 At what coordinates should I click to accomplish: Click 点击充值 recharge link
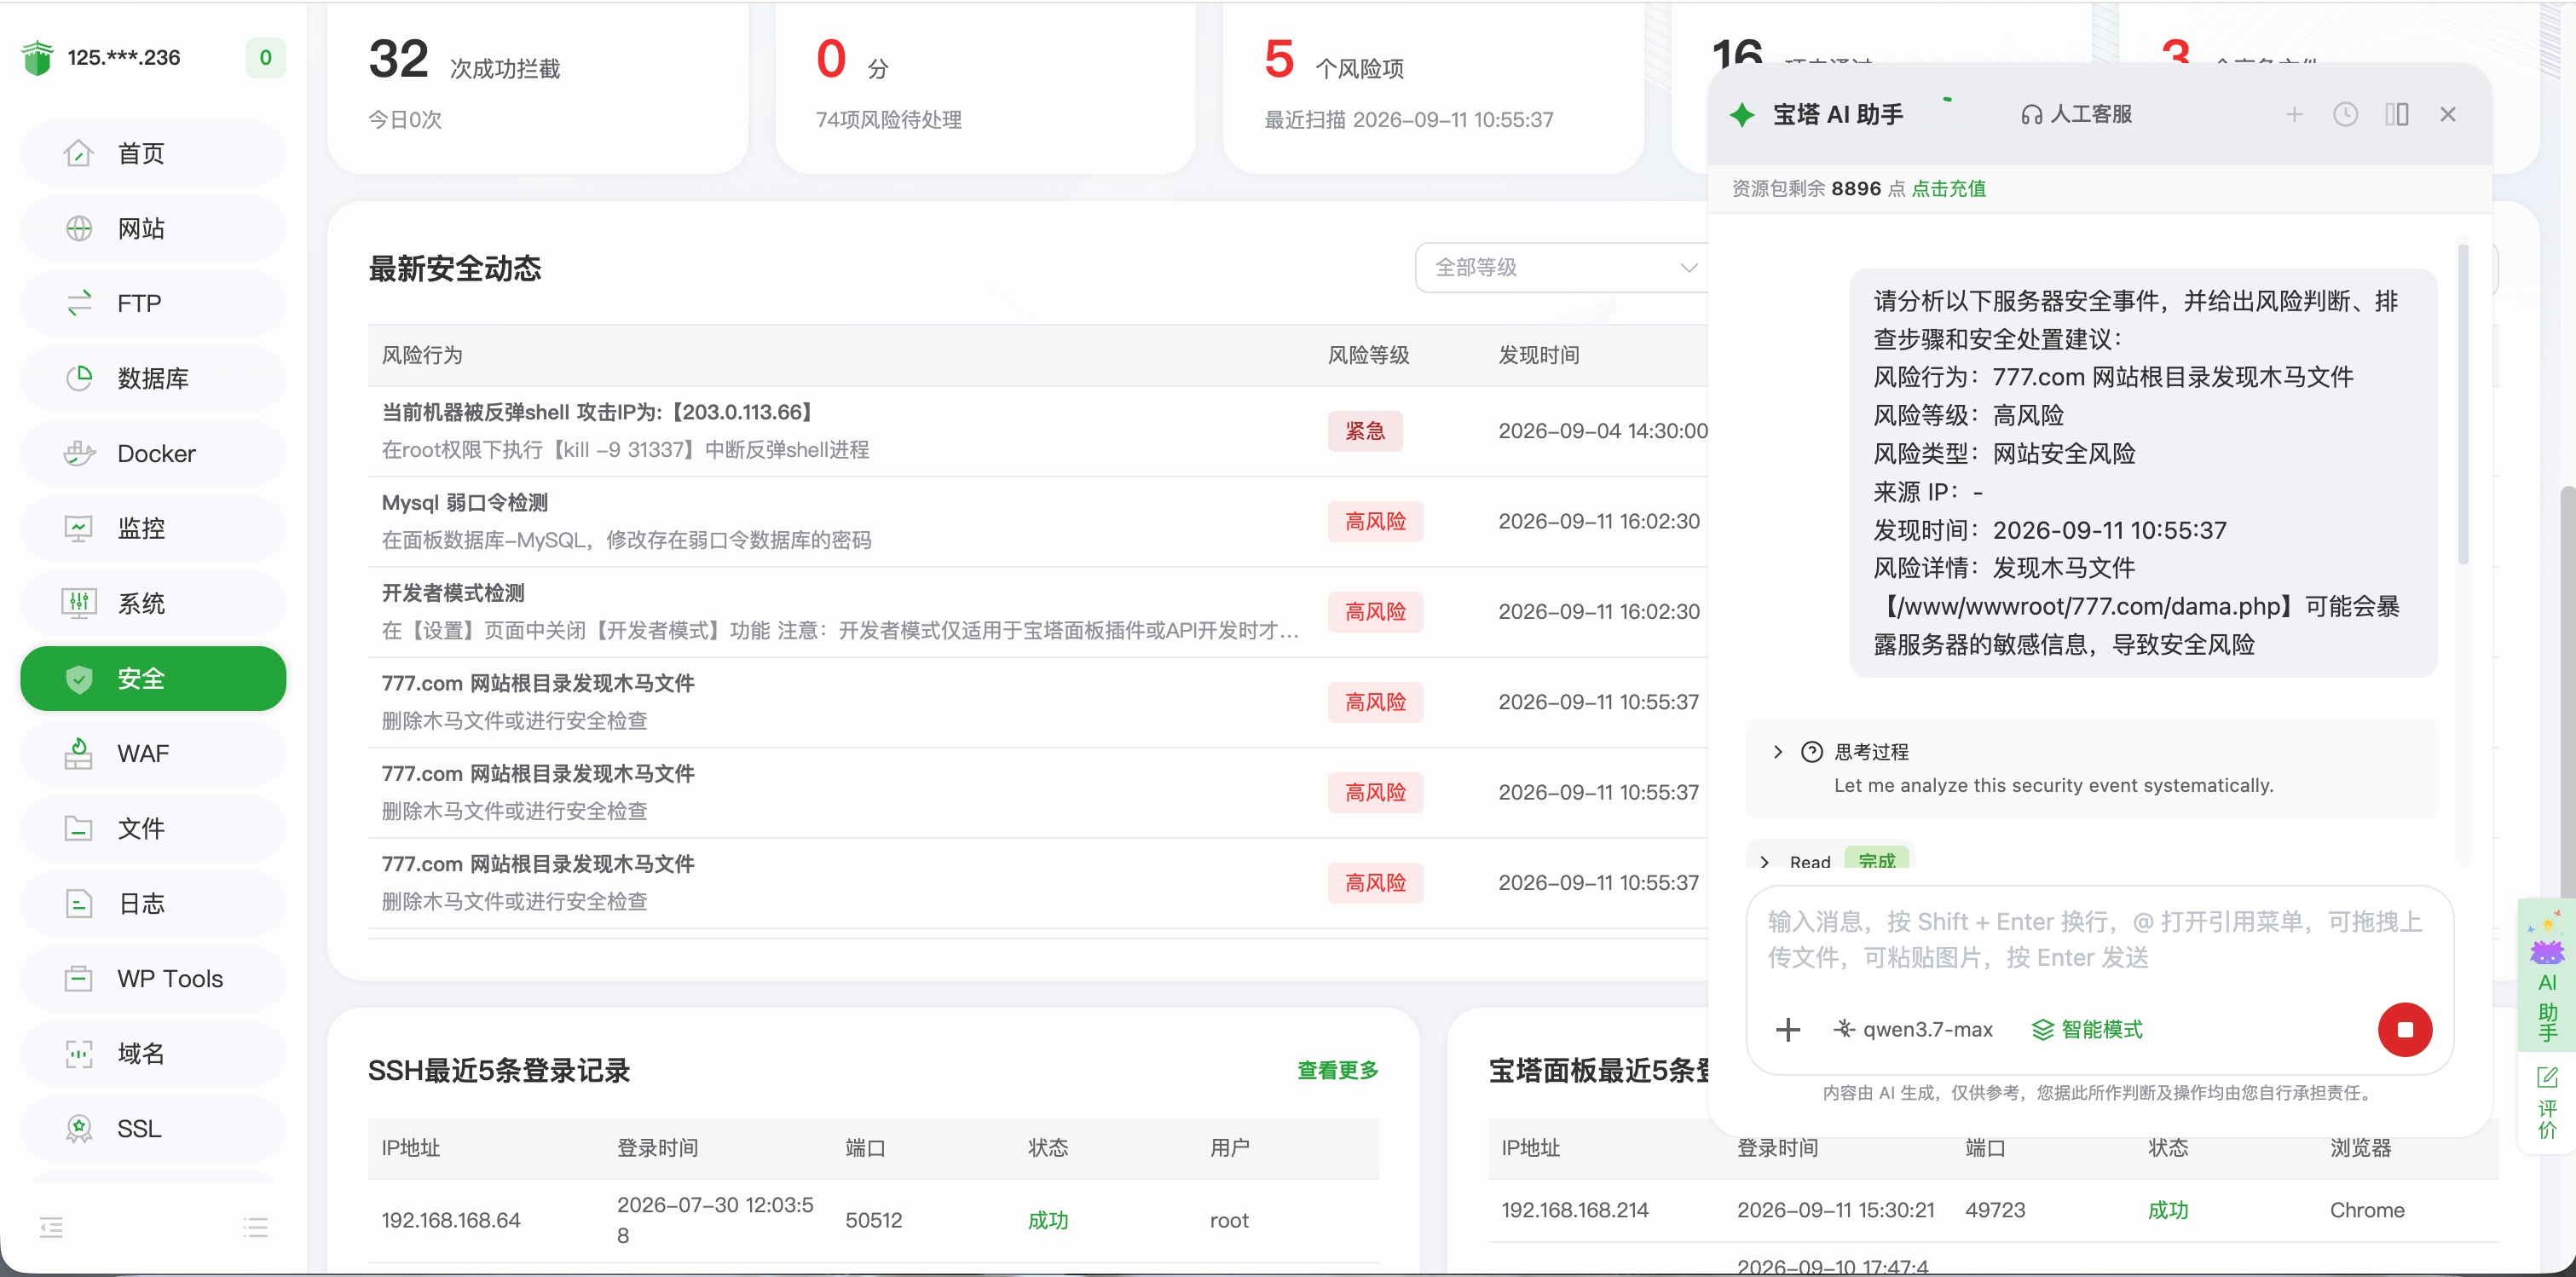pyautogui.click(x=1948, y=189)
